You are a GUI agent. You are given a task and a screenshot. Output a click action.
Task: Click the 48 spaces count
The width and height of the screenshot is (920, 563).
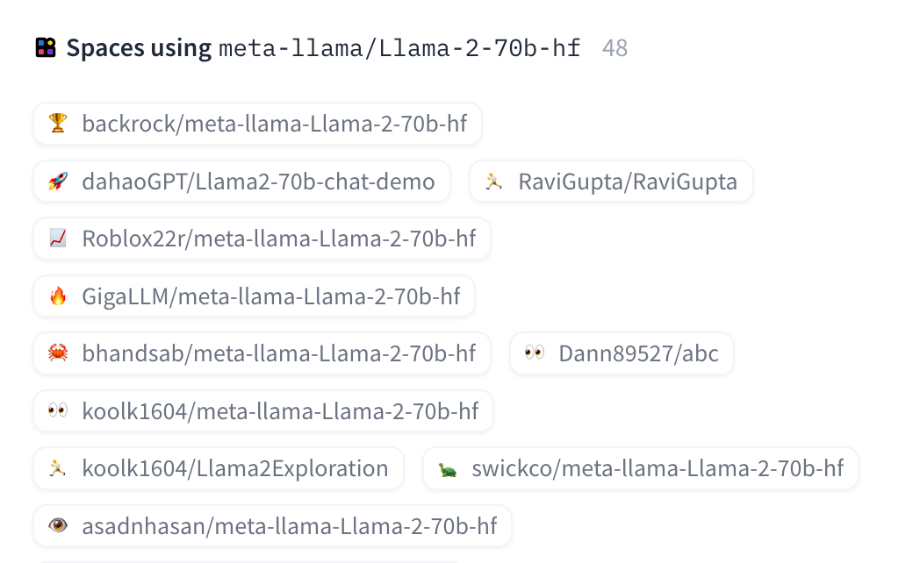pyautogui.click(x=615, y=48)
